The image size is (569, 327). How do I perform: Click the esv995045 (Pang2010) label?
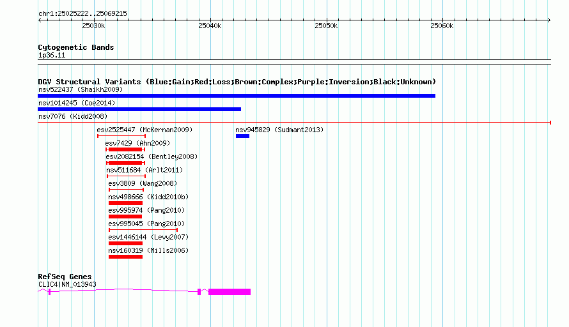click(x=146, y=224)
